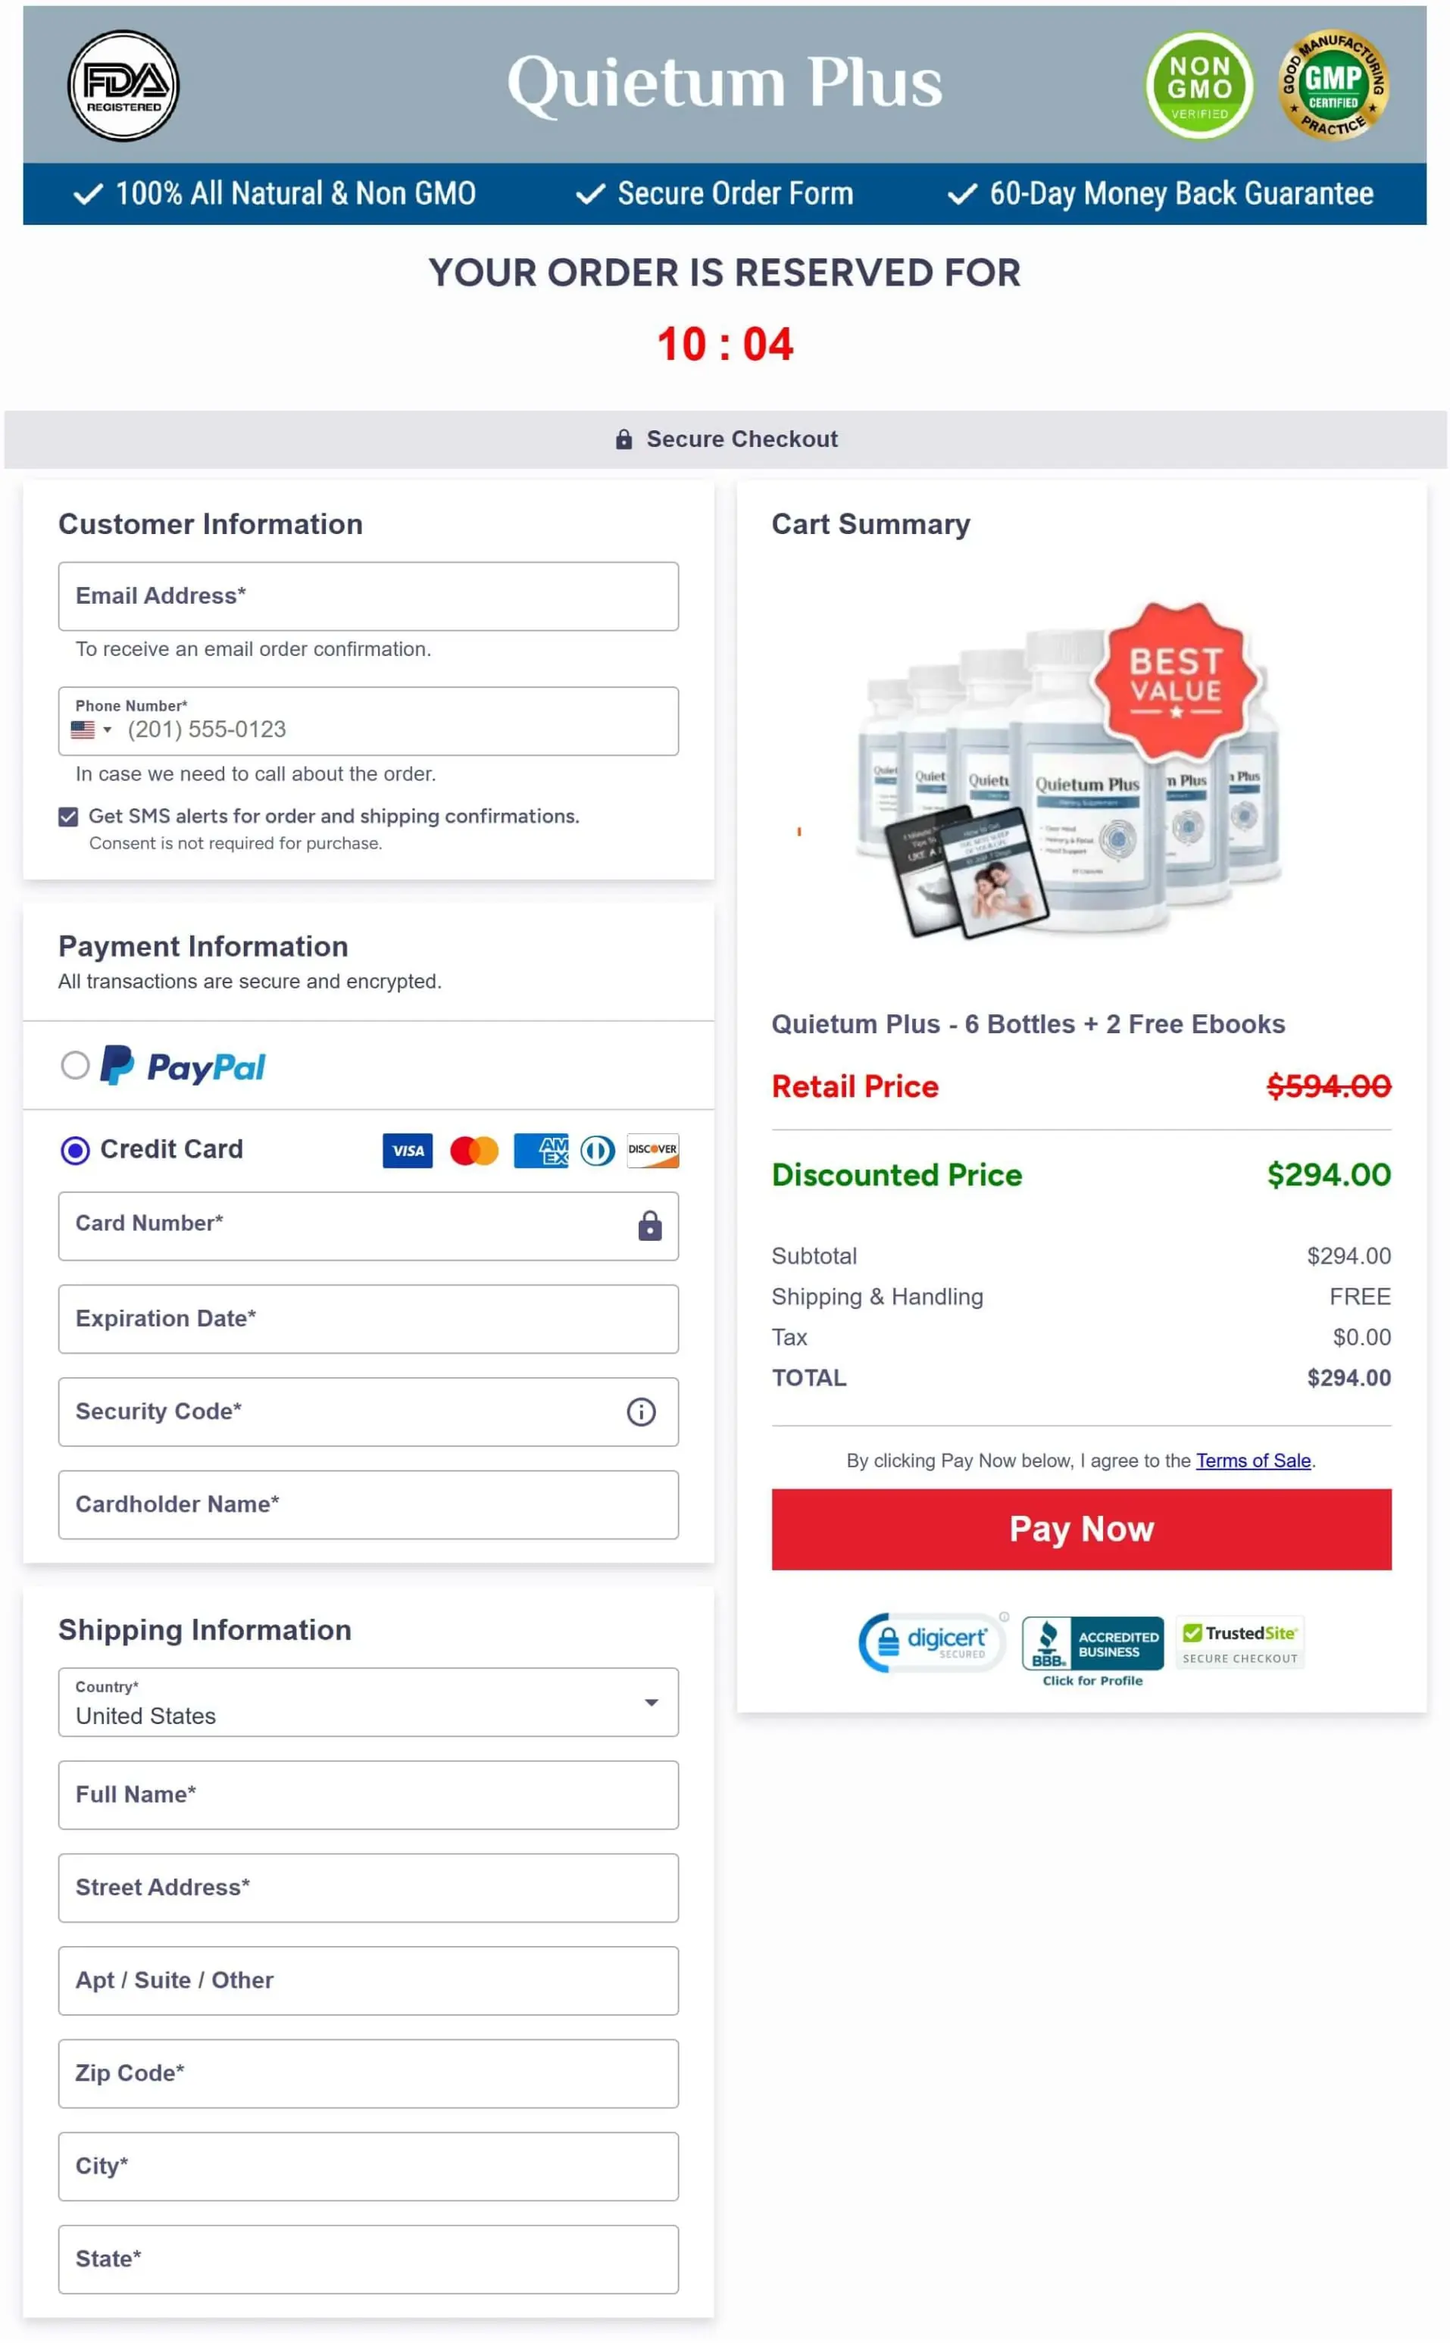Open the Terms of Sale link
The width and height of the screenshot is (1450, 2343).
(x=1252, y=1460)
